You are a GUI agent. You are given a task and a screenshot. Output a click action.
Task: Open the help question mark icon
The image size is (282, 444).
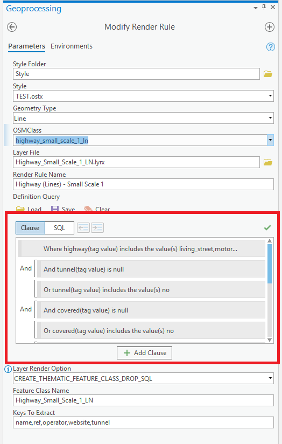[x=270, y=47]
